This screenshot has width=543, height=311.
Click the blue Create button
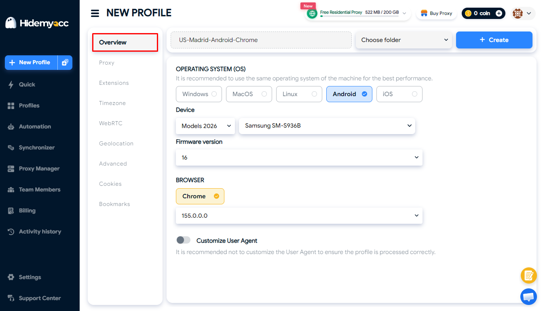coord(494,40)
